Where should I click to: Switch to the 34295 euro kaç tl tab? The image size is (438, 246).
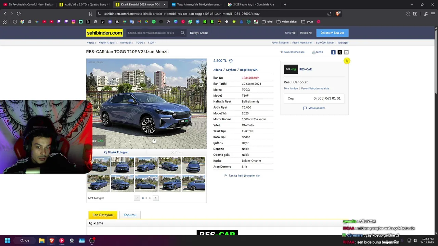253,4
